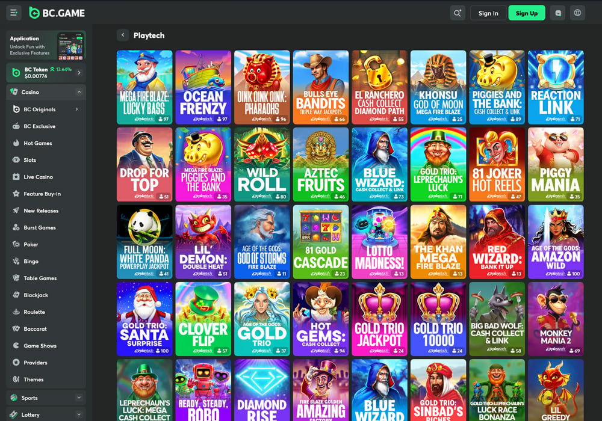Click the Blackjack cards icon

coord(16,295)
